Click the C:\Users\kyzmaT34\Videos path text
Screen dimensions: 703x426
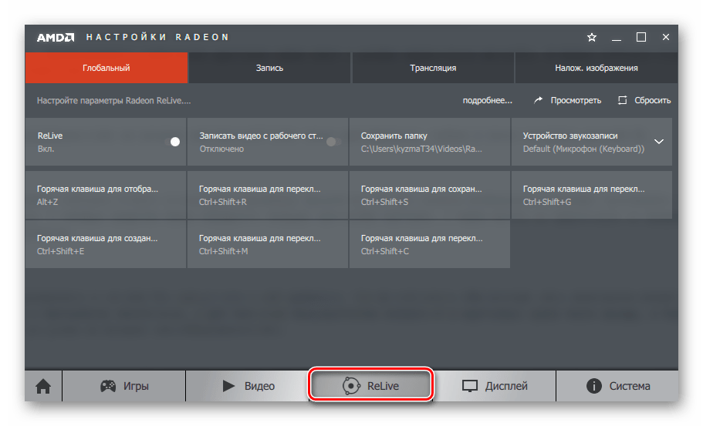click(421, 149)
